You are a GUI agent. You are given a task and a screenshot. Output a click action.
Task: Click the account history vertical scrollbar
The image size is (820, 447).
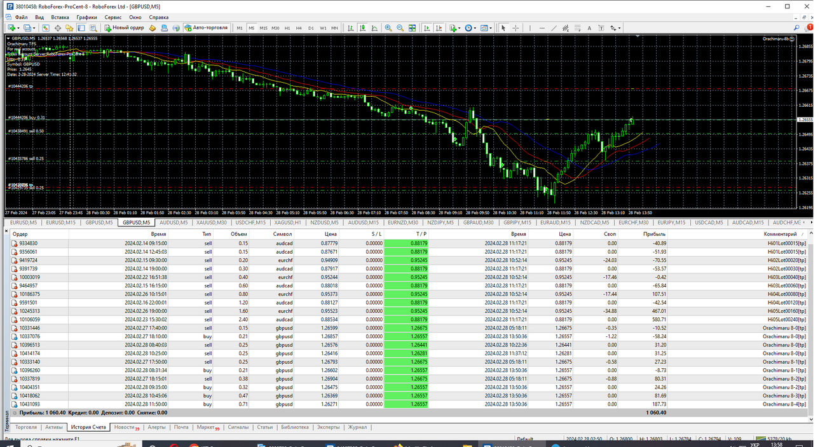pos(810,324)
